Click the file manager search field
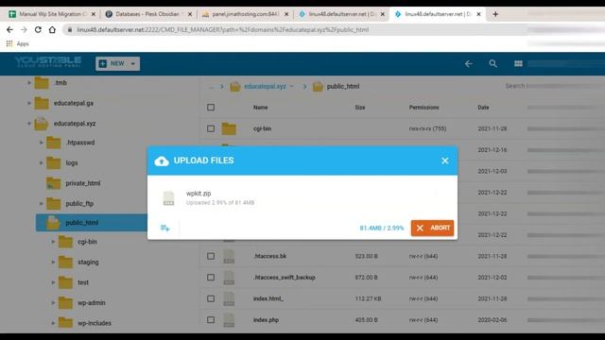This screenshot has height=340, width=605. pos(517,86)
